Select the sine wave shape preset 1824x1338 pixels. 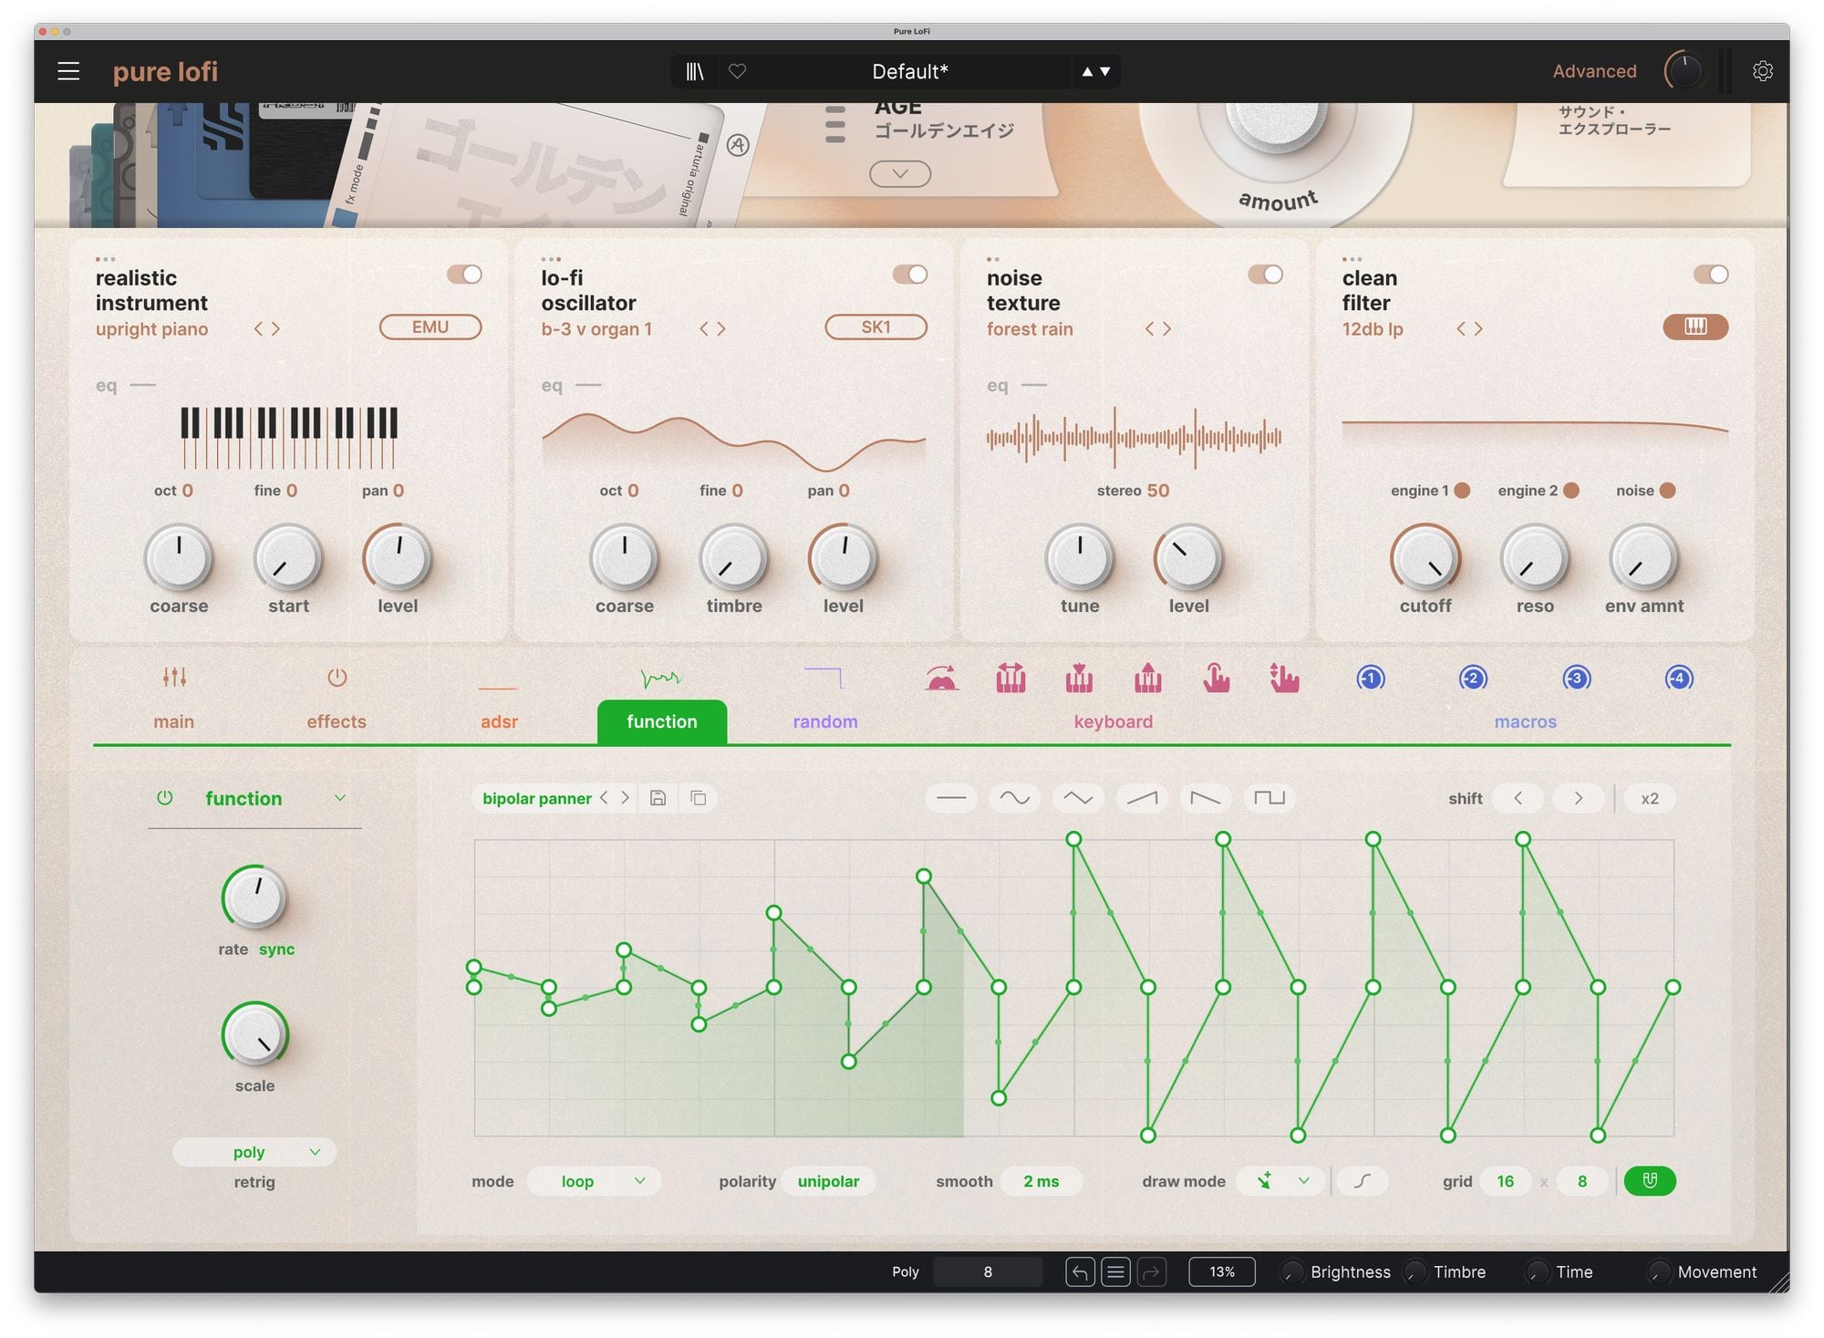[1014, 798]
